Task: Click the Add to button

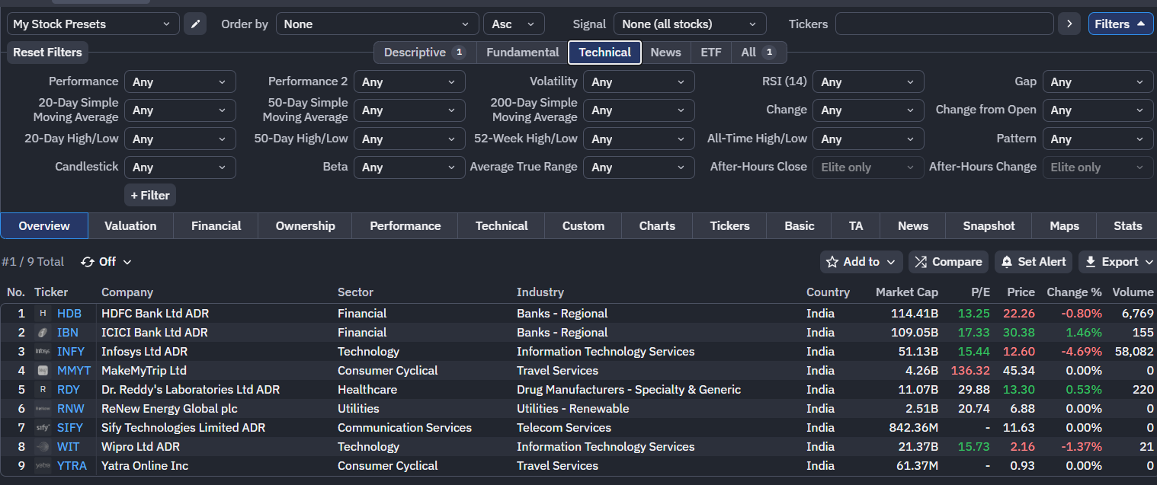Action: (861, 262)
